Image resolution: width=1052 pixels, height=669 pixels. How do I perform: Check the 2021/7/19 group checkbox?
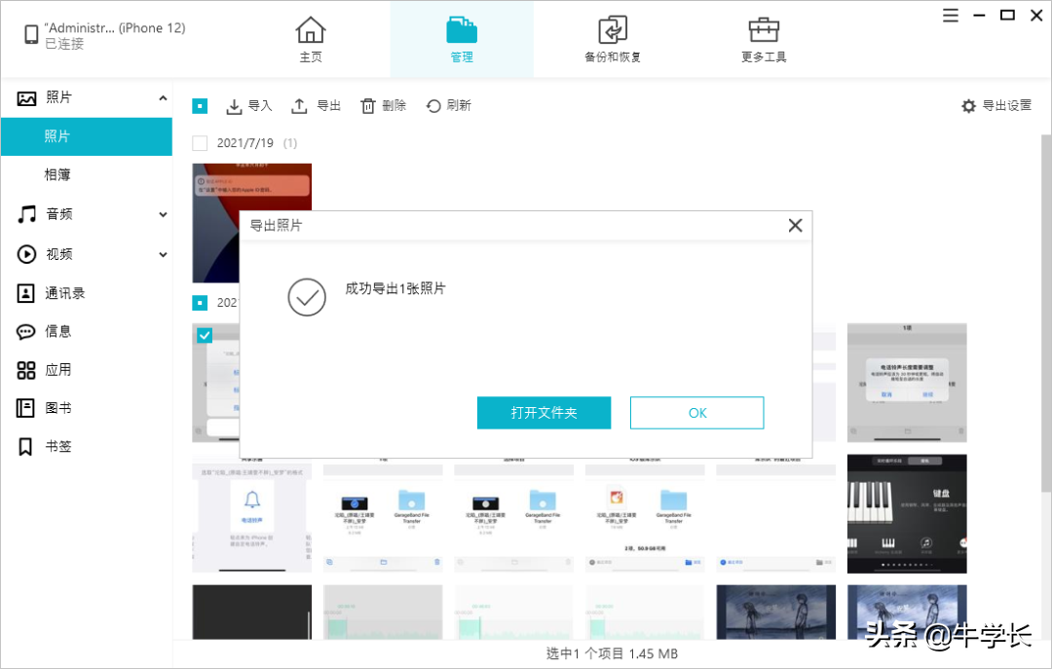point(200,143)
